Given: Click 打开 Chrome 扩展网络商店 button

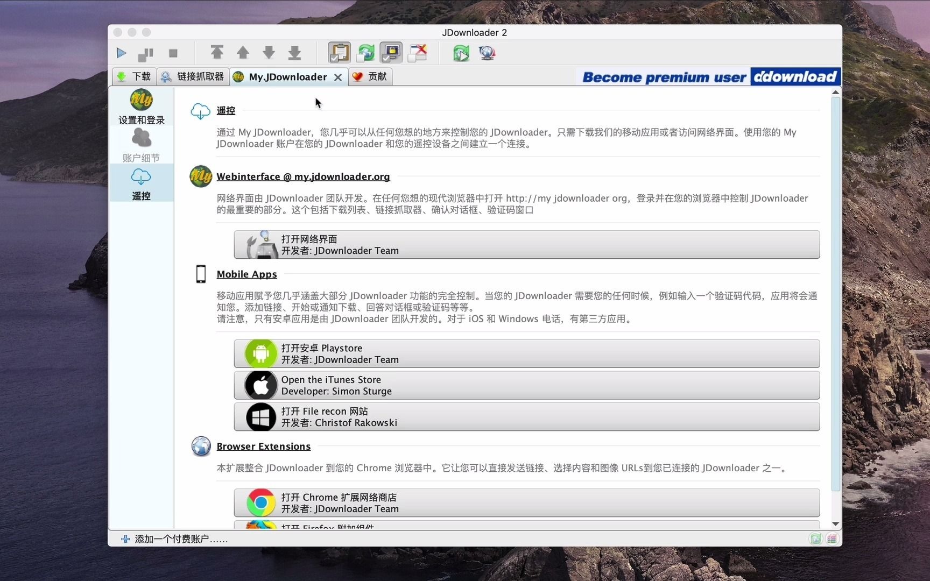Looking at the screenshot, I should point(527,503).
